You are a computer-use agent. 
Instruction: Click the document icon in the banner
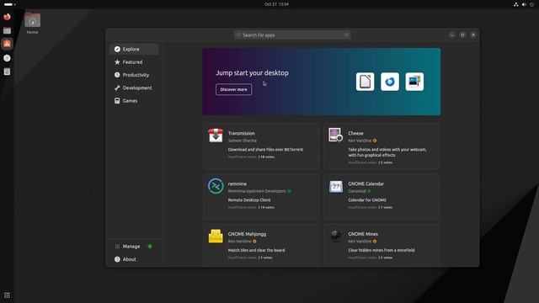point(365,82)
